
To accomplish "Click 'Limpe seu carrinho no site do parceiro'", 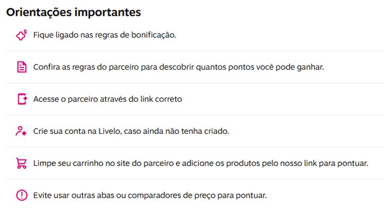I will (200, 163).
